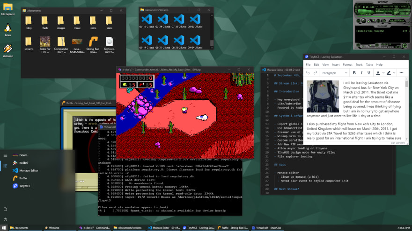Open the Format menu in TinyMCE

(347, 65)
